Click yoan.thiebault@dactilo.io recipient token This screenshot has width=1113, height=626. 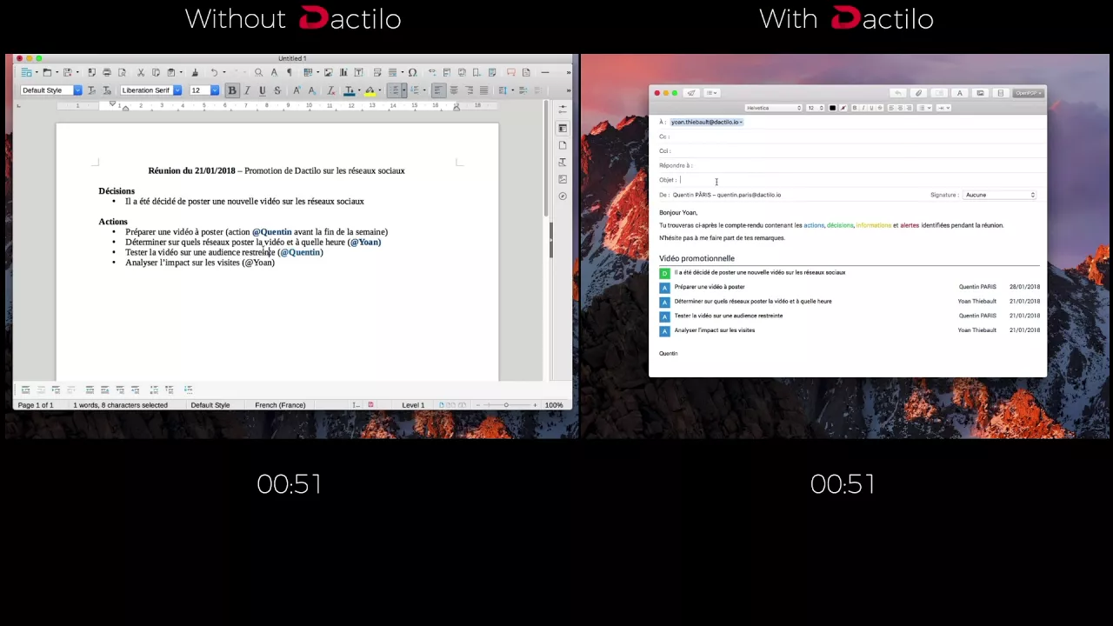[707, 122]
